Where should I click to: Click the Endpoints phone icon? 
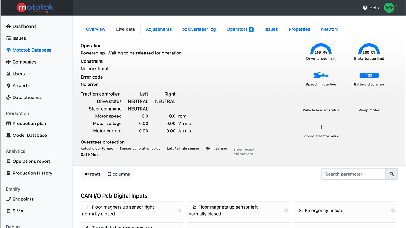9,199
